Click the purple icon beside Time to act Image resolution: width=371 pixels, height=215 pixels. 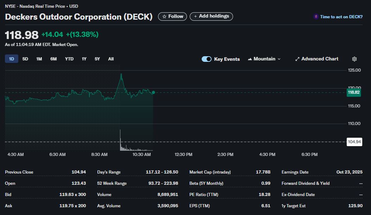316,17
